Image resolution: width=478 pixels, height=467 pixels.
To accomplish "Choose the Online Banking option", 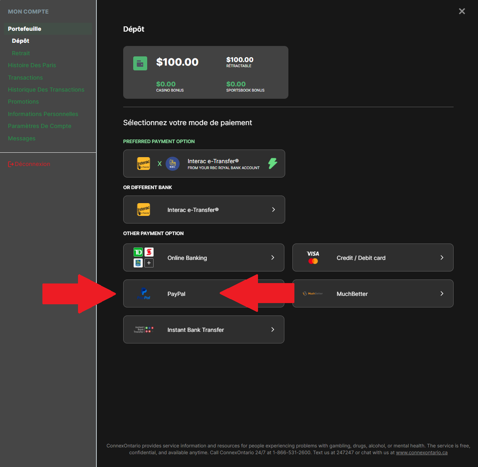I will [x=204, y=257].
